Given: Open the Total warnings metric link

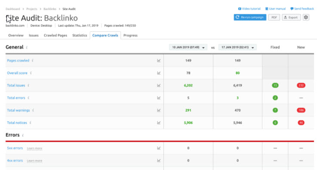Looking at the screenshot, I should (x=18, y=110).
